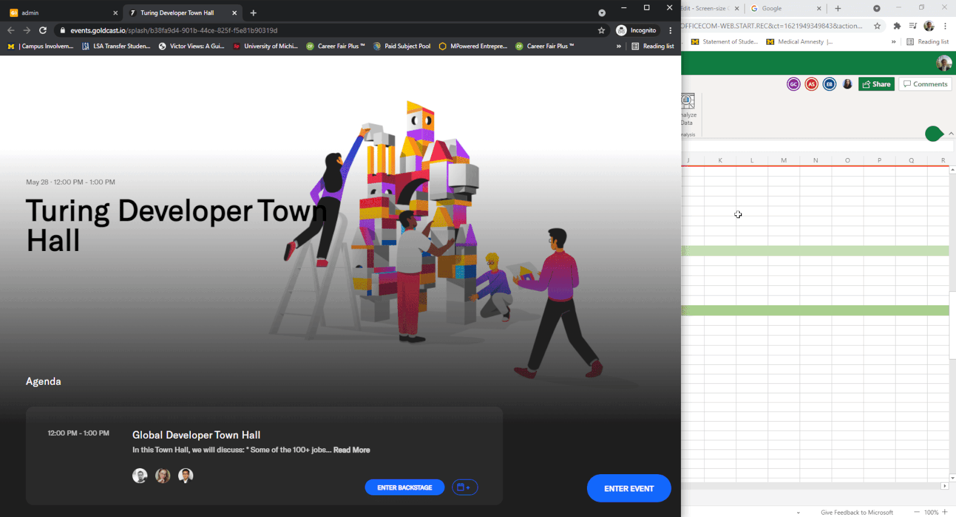Bookmark the Goldcast page with the star icon

click(x=602, y=30)
